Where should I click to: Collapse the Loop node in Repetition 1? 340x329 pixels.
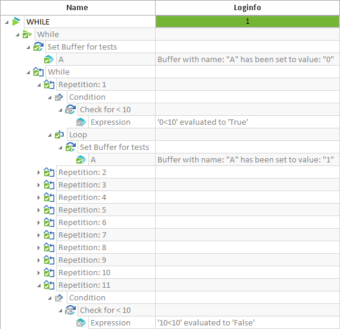pyautogui.click(x=50, y=135)
